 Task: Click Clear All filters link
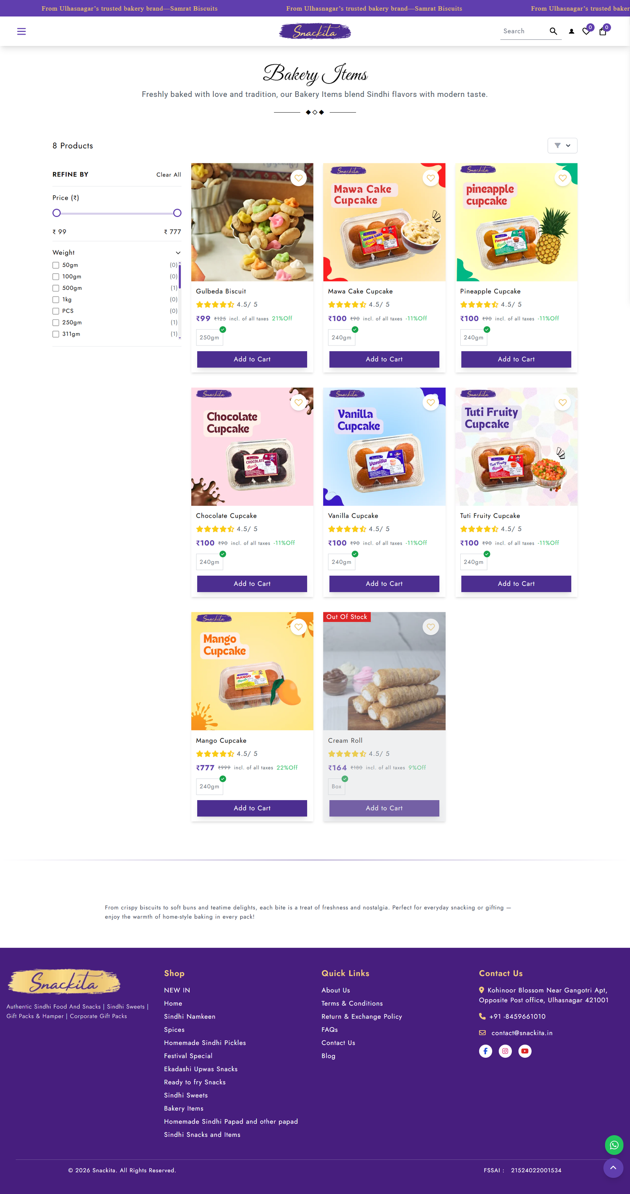(x=168, y=175)
